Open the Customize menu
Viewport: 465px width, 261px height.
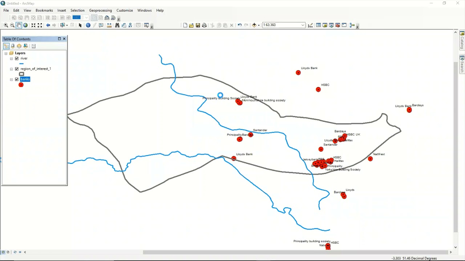point(125,10)
